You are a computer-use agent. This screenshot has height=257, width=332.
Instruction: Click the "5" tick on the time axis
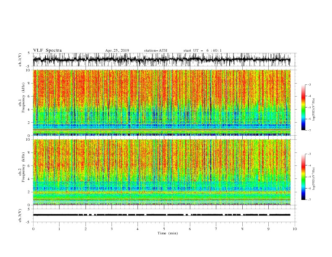(x=164, y=229)
